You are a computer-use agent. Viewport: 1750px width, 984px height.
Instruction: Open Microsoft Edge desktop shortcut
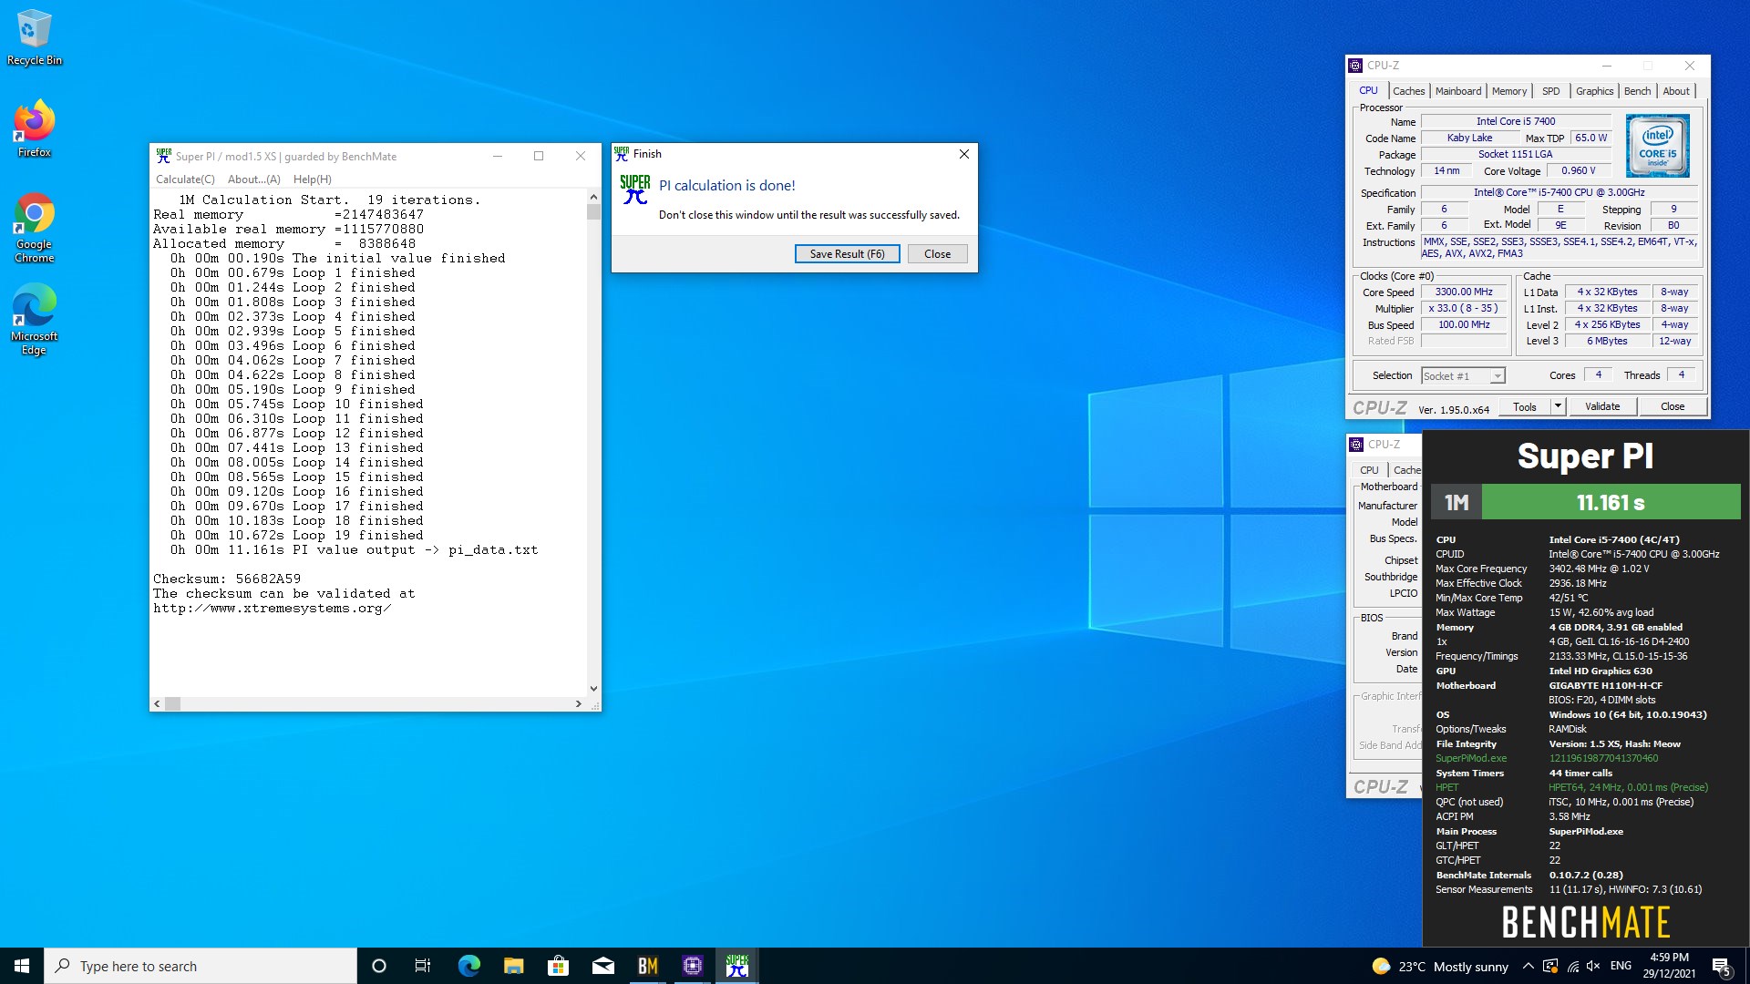click(34, 320)
